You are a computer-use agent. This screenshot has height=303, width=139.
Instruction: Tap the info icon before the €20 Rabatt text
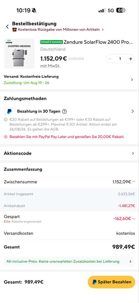pos(6,120)
